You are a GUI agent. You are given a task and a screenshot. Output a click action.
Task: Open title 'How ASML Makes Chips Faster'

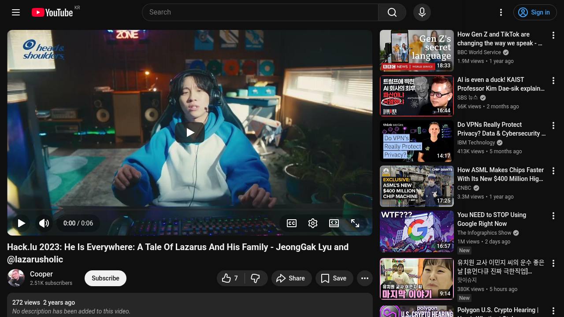pos(501,174)
